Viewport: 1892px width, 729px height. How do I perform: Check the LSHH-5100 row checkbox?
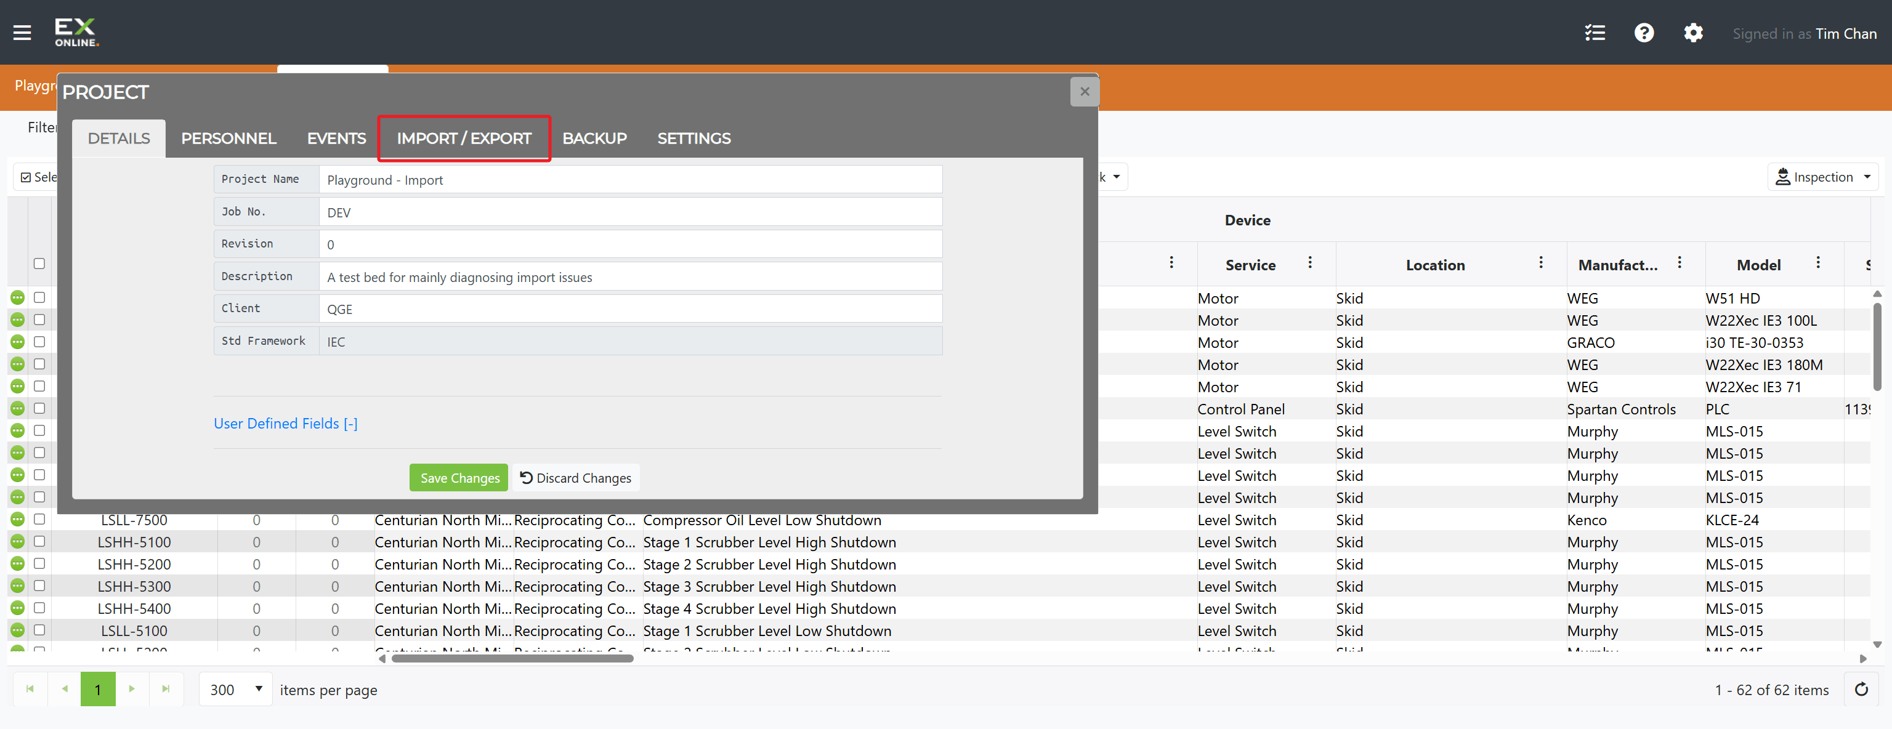click(39, 541)
